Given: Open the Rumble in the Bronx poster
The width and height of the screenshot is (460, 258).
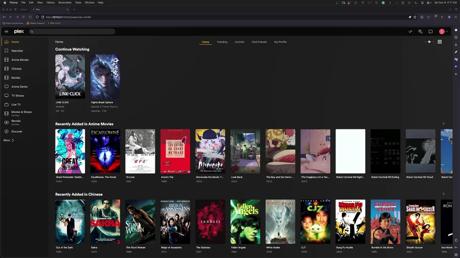Looking at the screenshot, I should (x=385, y=222).
